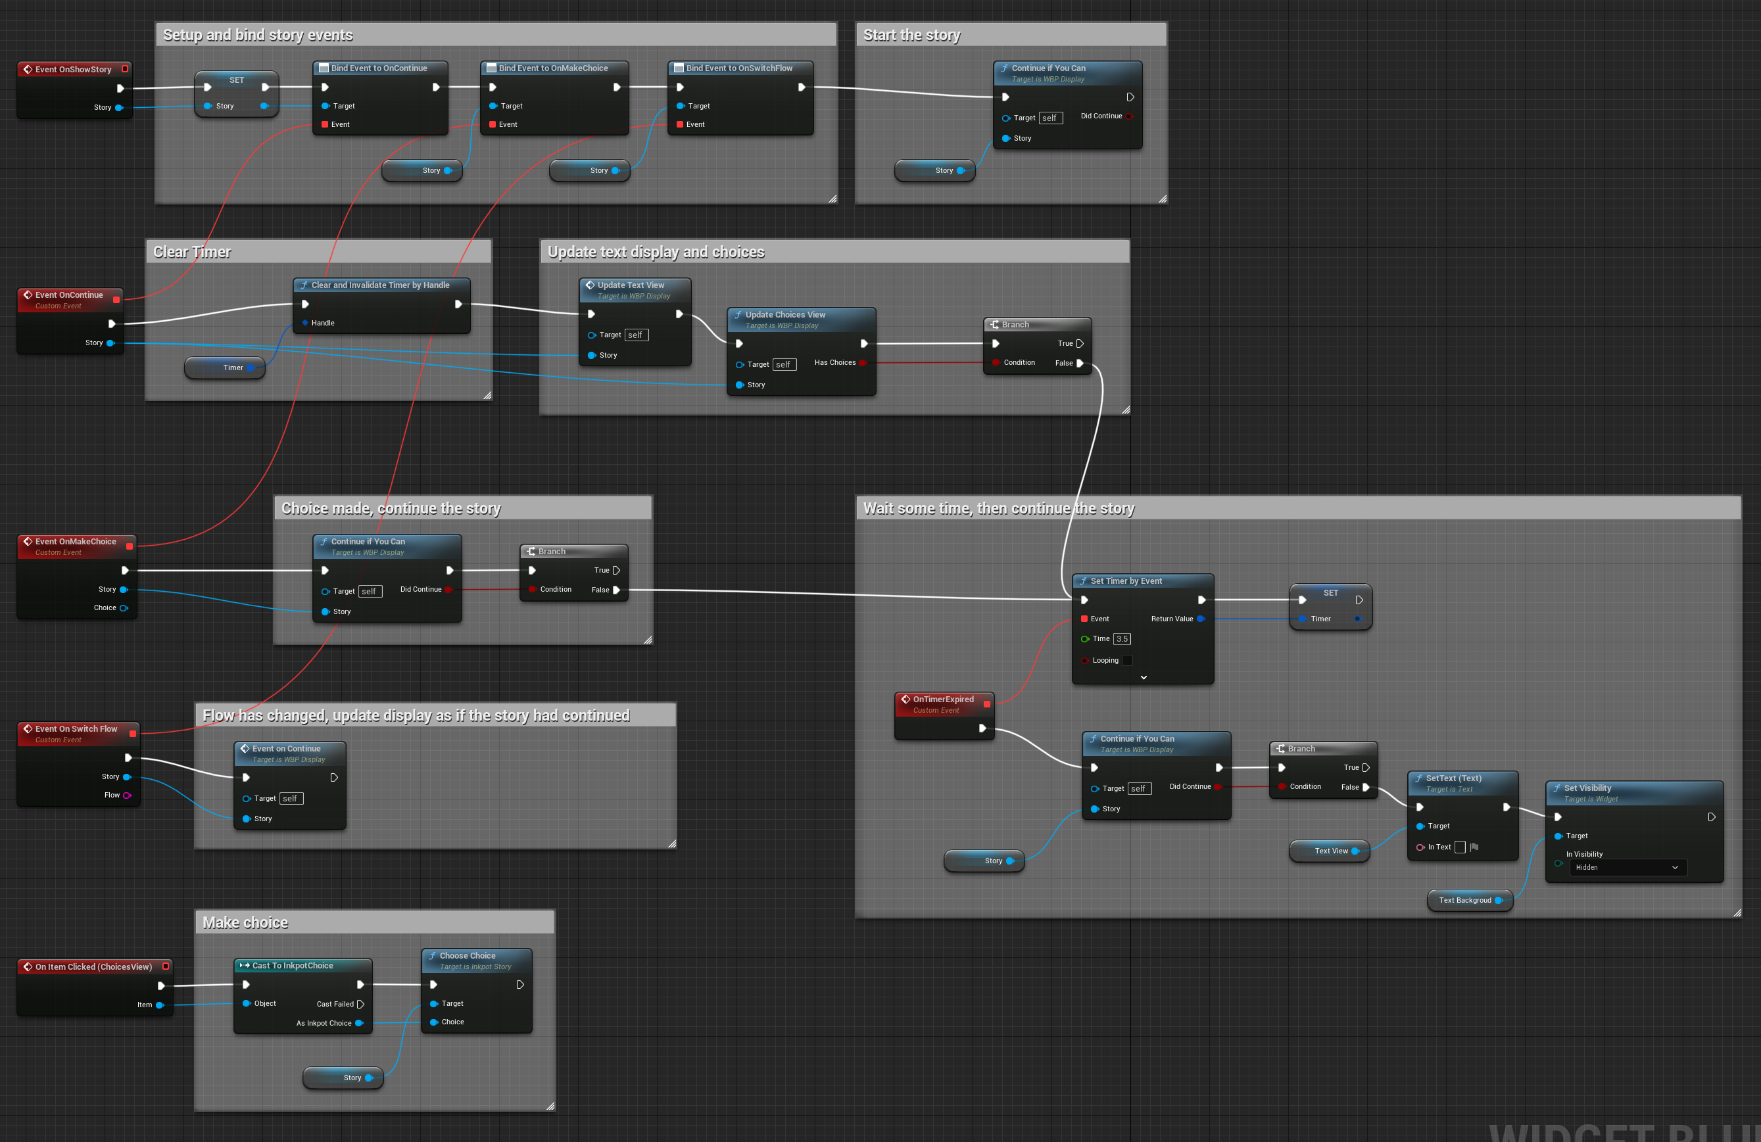1761x1142 pixels.
Task: Click the OnTimerExpired red delegate pin
Action: click(986, 704)
